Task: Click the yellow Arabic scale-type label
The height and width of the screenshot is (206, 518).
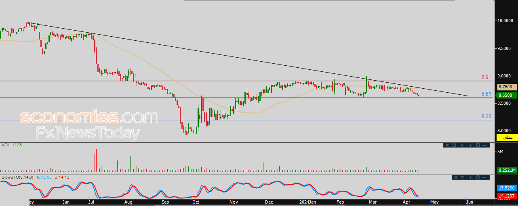Action: pyautogui.click(x=507, y=137)
